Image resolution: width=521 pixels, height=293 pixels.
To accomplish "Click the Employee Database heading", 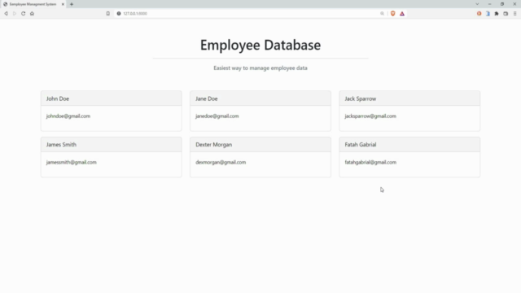I will point(260,46).
